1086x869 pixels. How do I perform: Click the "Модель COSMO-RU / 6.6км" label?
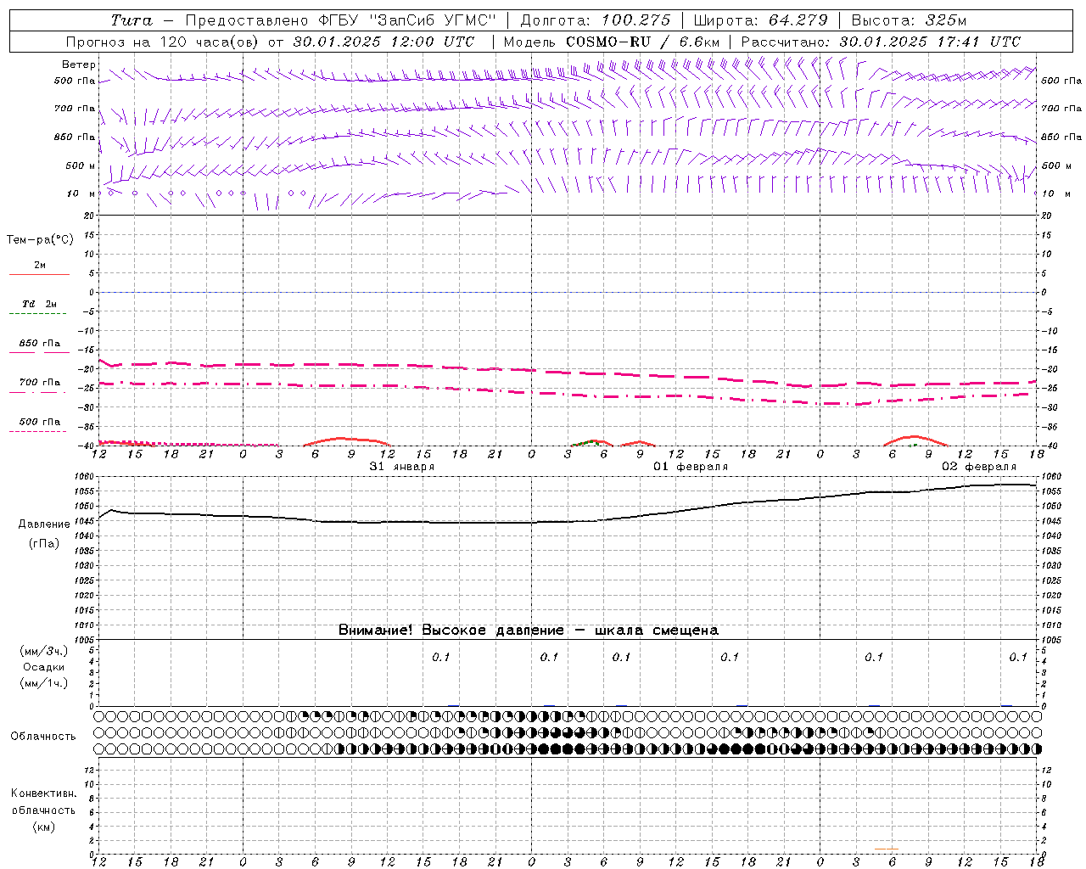pyautogui.click(x=611, y=42)
